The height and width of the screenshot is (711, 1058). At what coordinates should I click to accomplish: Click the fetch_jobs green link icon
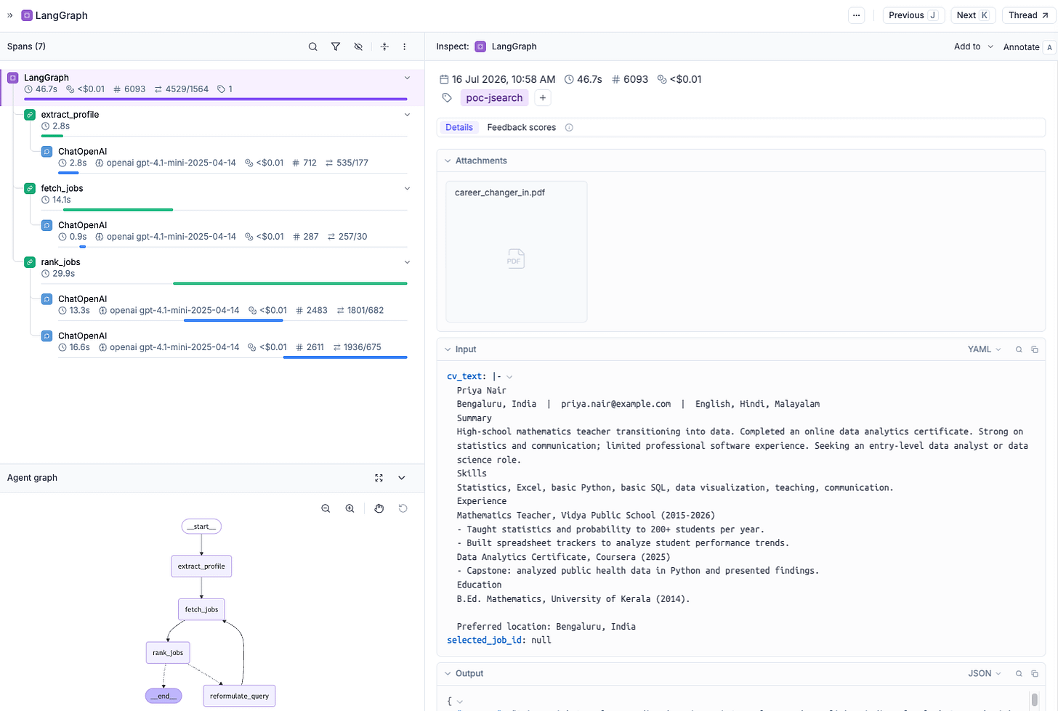(x=30, y=188)
